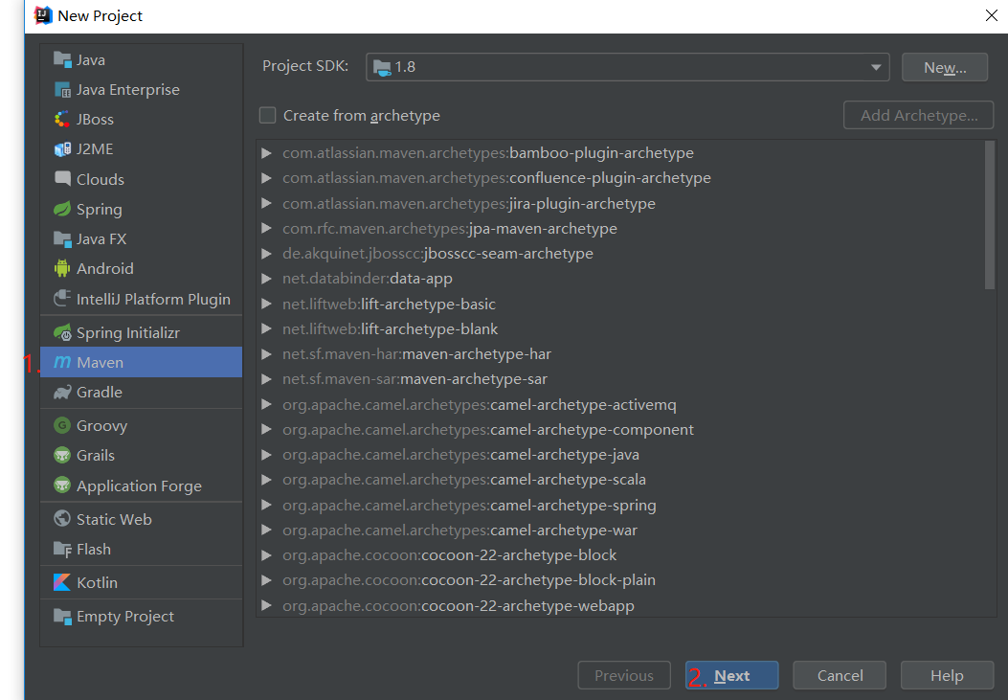1008x700 pixels.
Task: Click the Static Web globe icon
Action: coord(62,520)
